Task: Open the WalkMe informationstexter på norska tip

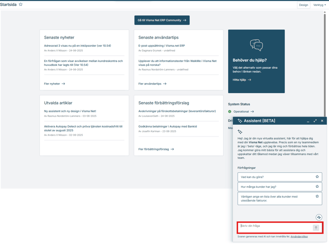Action: click(177, 63)
